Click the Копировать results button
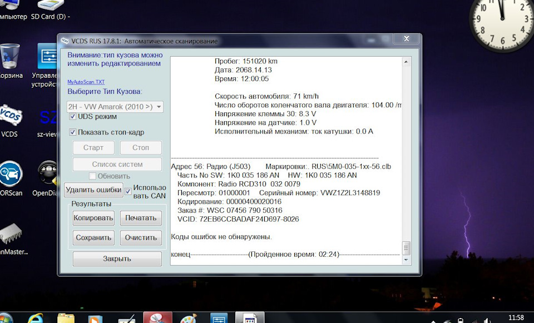The image size is (534, 323). (x=93, y=218)
